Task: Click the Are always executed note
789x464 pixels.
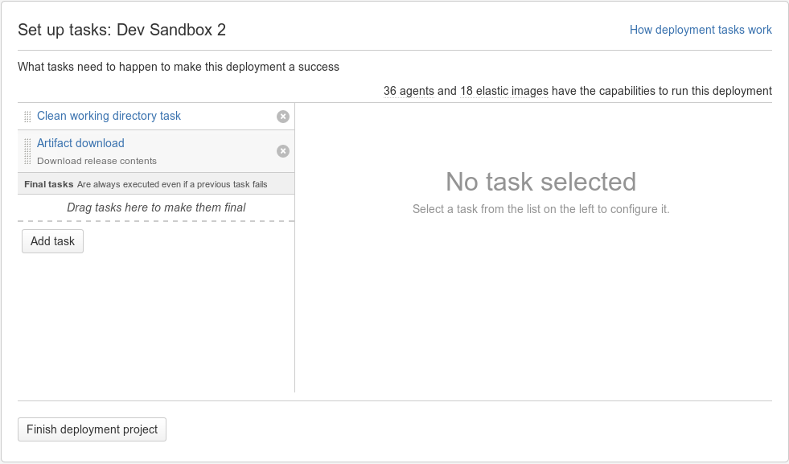Action: (x=172, y=184)
